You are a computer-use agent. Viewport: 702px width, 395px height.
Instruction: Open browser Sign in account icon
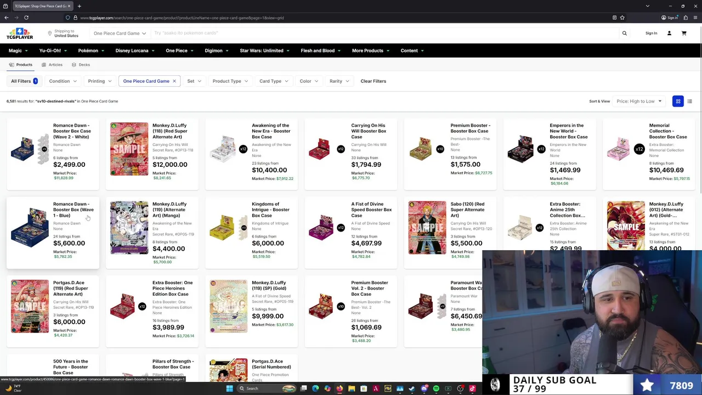coord(670,18)
